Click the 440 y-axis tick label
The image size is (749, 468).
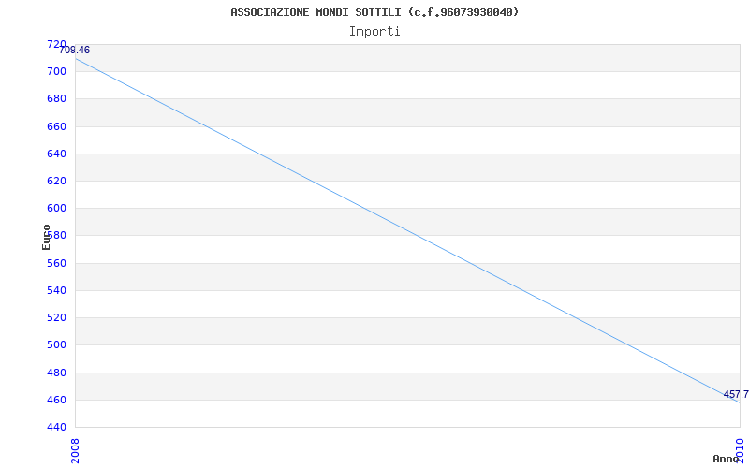(x=56, y=427)
